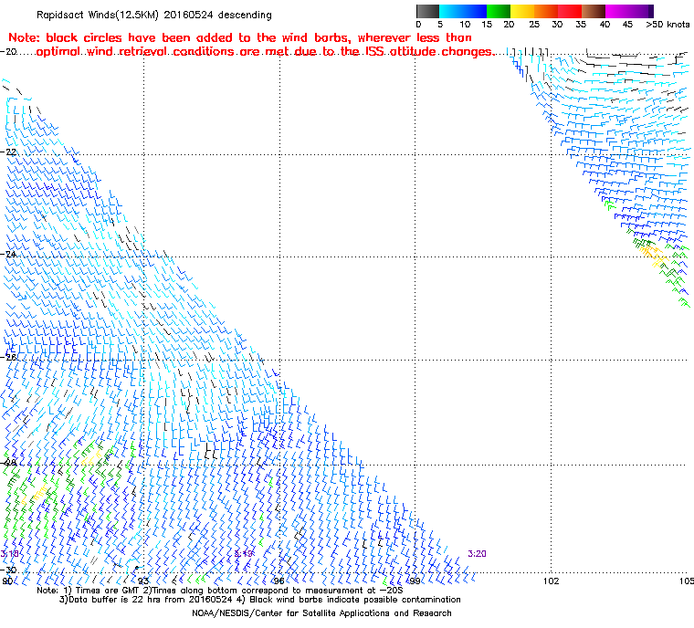The height and width of the screenshot is (628, 694).
Task: Click the 'Rapidscat Winds(12.5KM) 20160524 descending' title
Action: [x=154, y=15]
